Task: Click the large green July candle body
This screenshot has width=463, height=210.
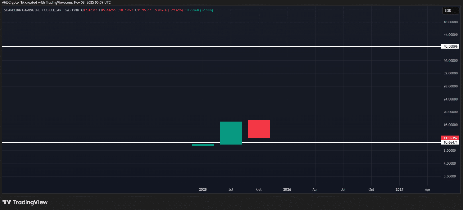Action: point(231,133)
